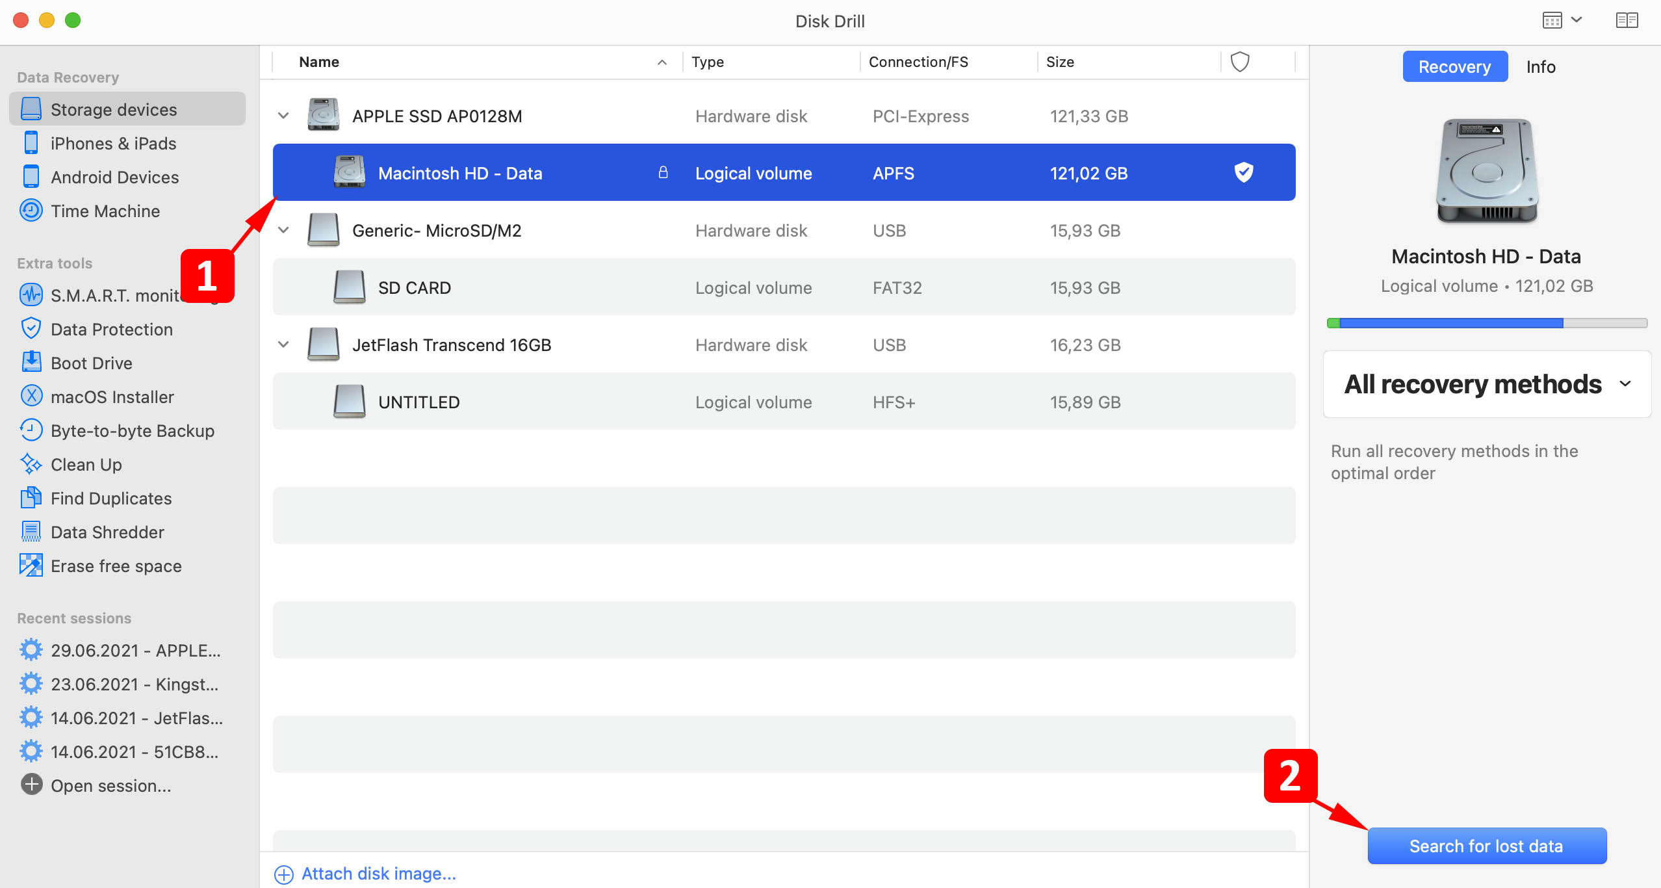Screen dimensions: 1661x888
Task: Sort by the Name column
Action: point(478,62)
